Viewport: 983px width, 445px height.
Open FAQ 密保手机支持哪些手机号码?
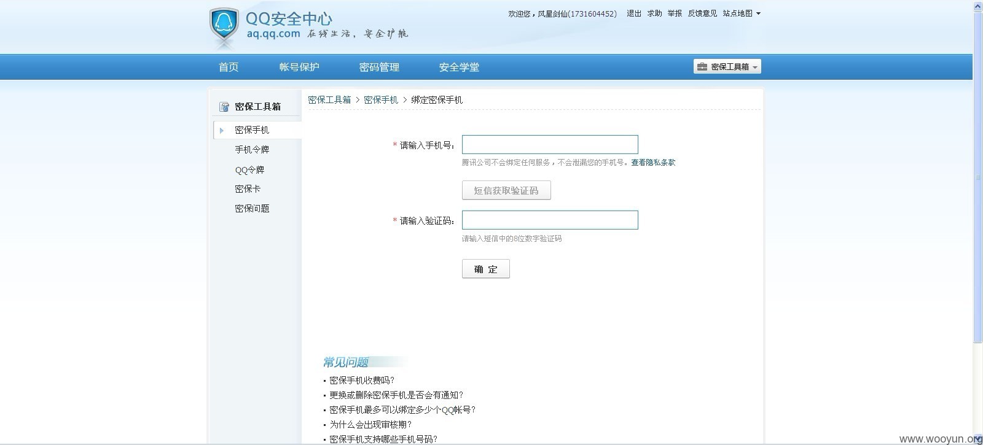(x=383, y=439)
